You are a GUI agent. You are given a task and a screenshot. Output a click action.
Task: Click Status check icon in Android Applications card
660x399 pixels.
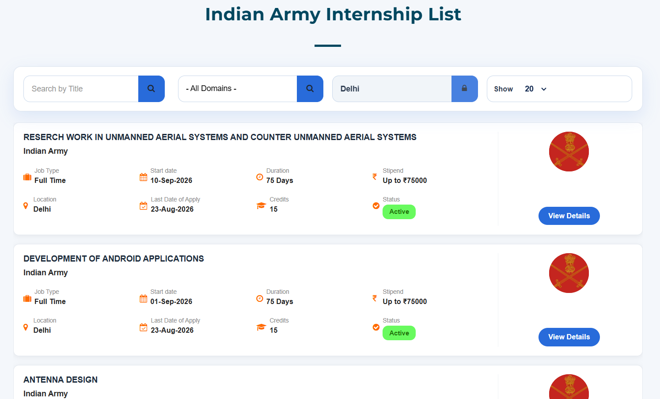(x=376, y=327)
